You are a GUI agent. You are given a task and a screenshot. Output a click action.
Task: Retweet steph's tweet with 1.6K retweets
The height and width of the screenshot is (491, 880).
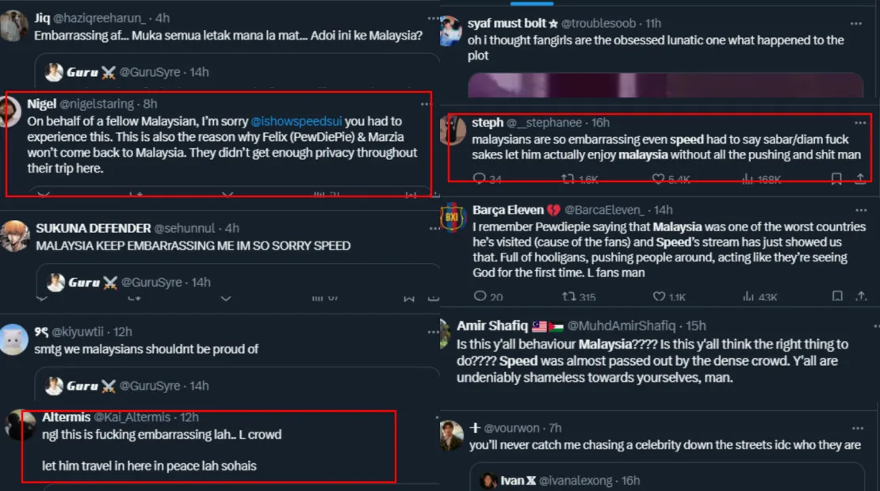[x=568, y=180]
